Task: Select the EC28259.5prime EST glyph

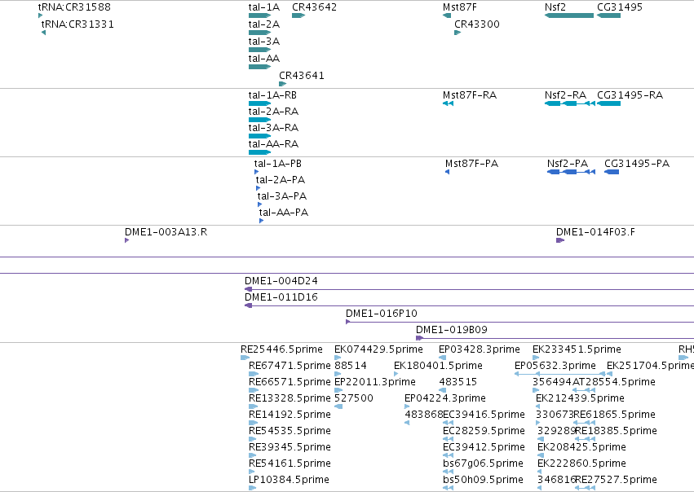Action: (x=448, y=439)
